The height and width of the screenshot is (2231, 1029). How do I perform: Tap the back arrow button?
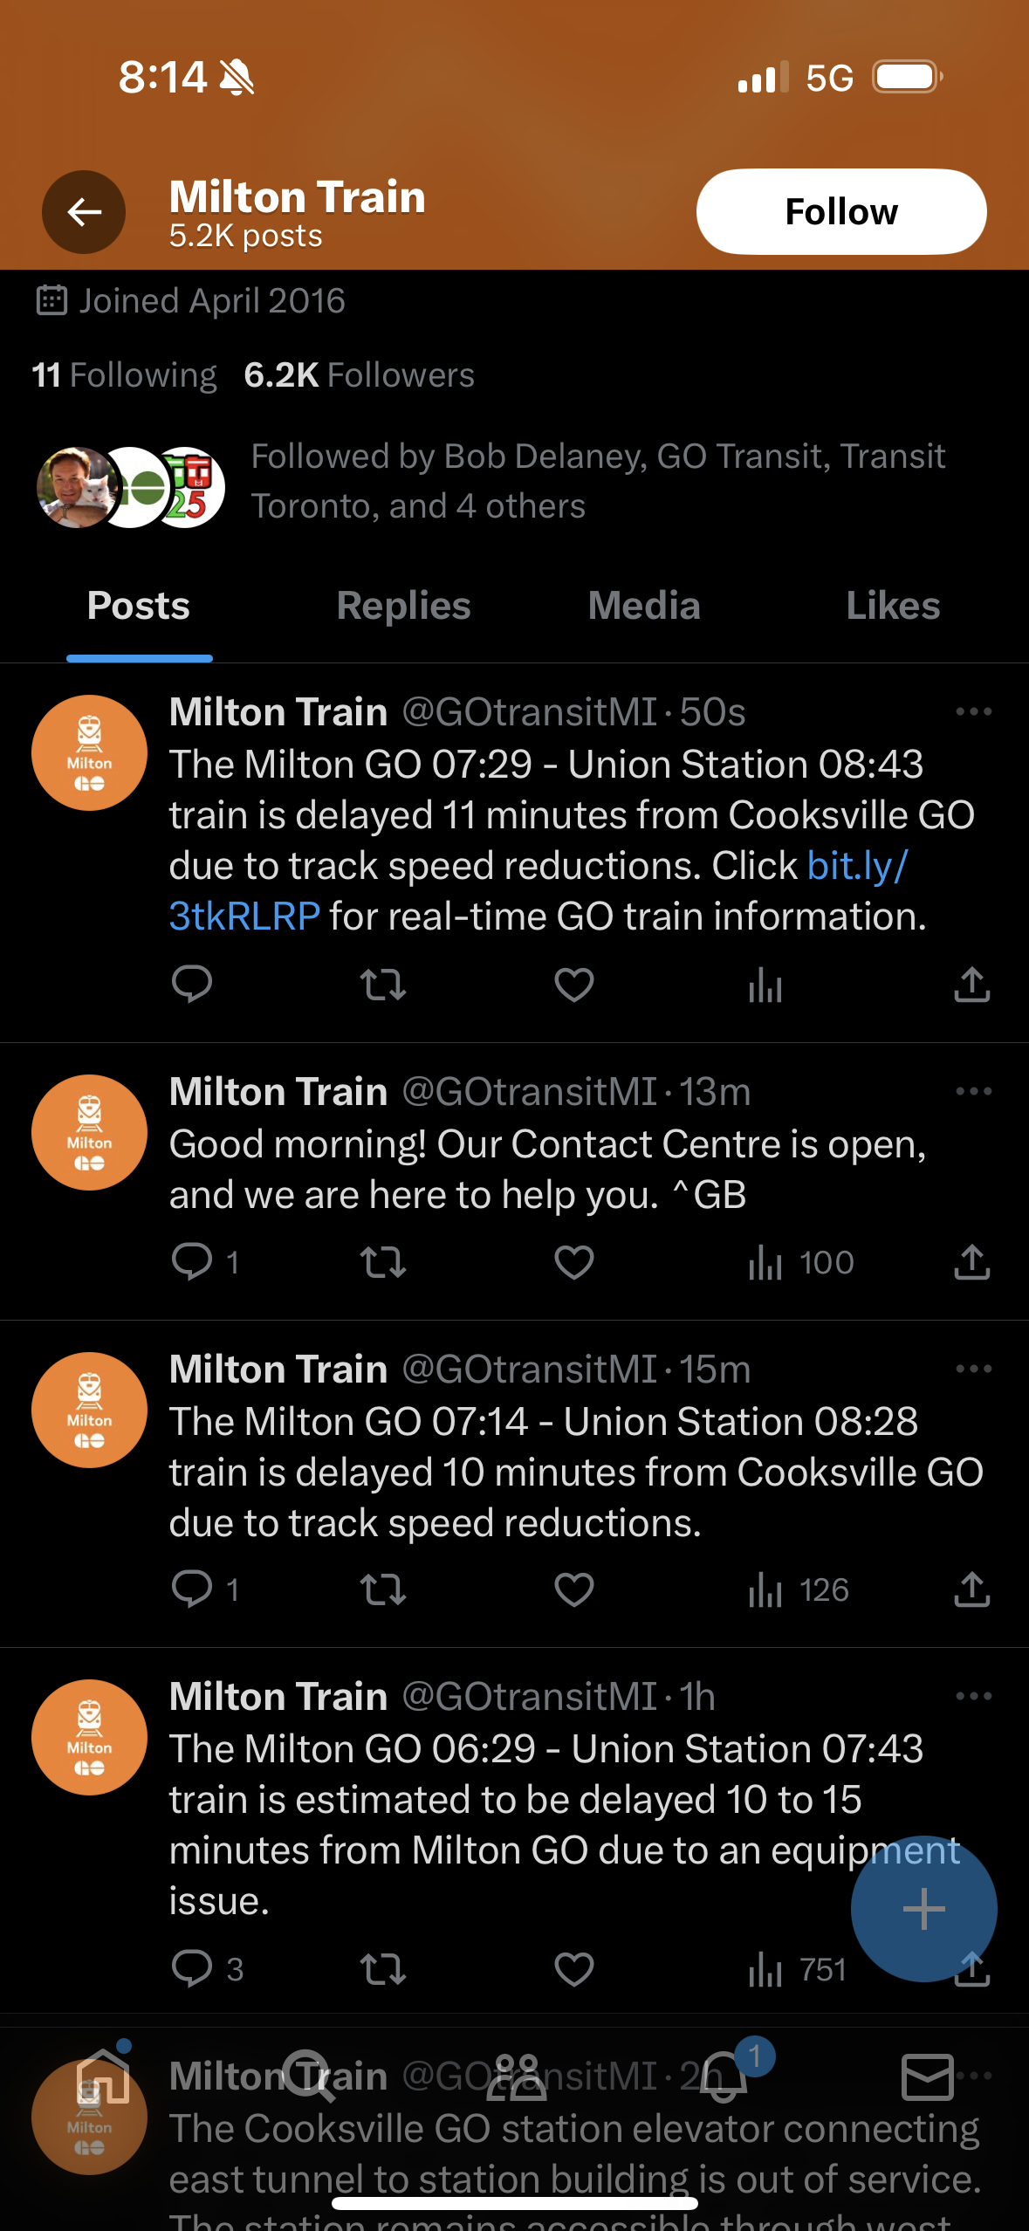click(84, 212)
